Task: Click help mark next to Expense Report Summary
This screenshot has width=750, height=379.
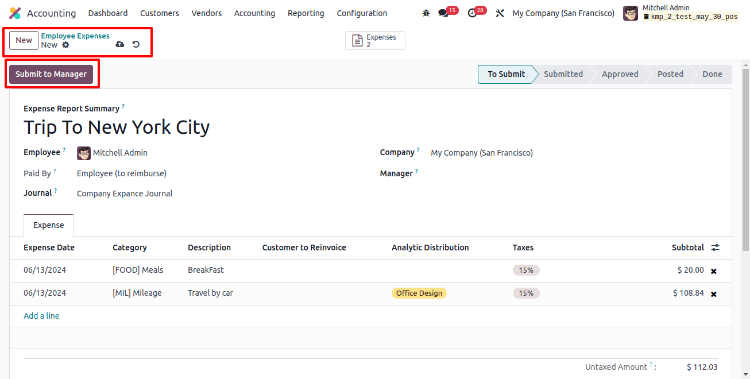Action: 123,107
